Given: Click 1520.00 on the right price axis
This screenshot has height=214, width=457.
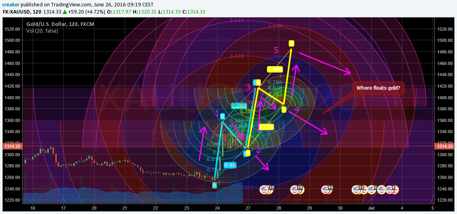Looking at the screenshot, I should (x=444, y=29).
